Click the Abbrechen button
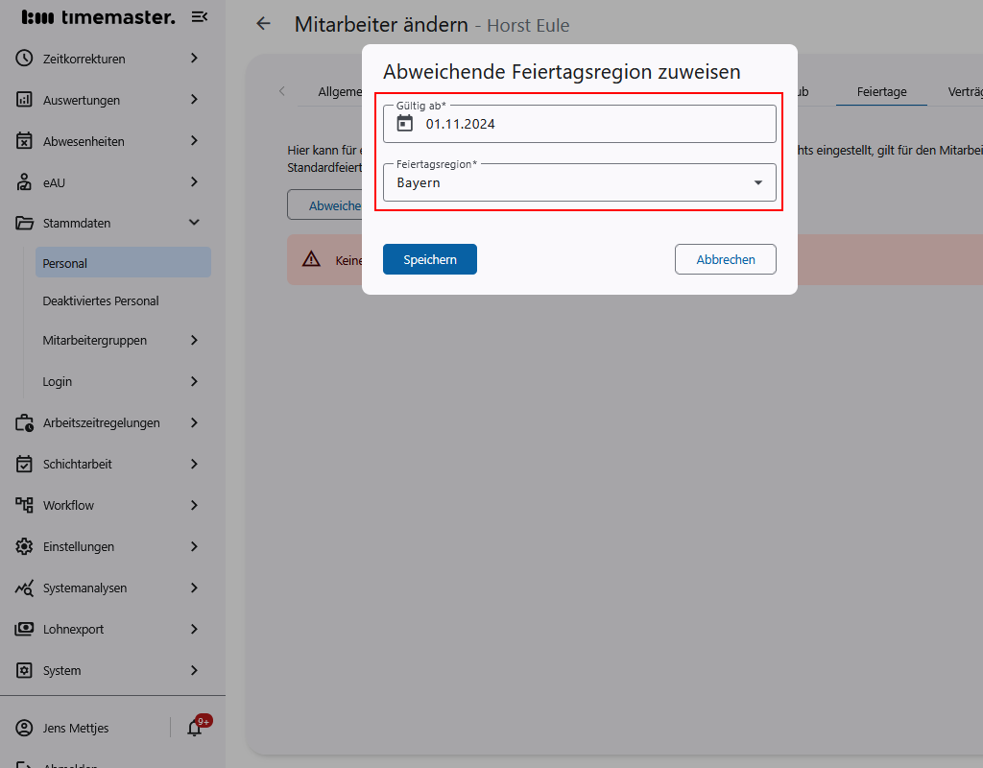Image resolution: width=983 pixels, height=768 pixels. [725, 259]
